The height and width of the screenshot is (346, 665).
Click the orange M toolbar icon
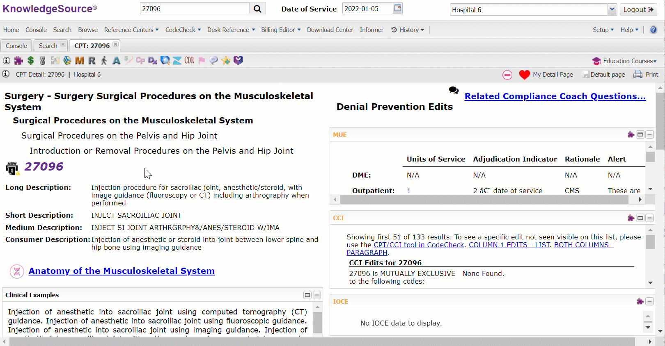point(80,61)
